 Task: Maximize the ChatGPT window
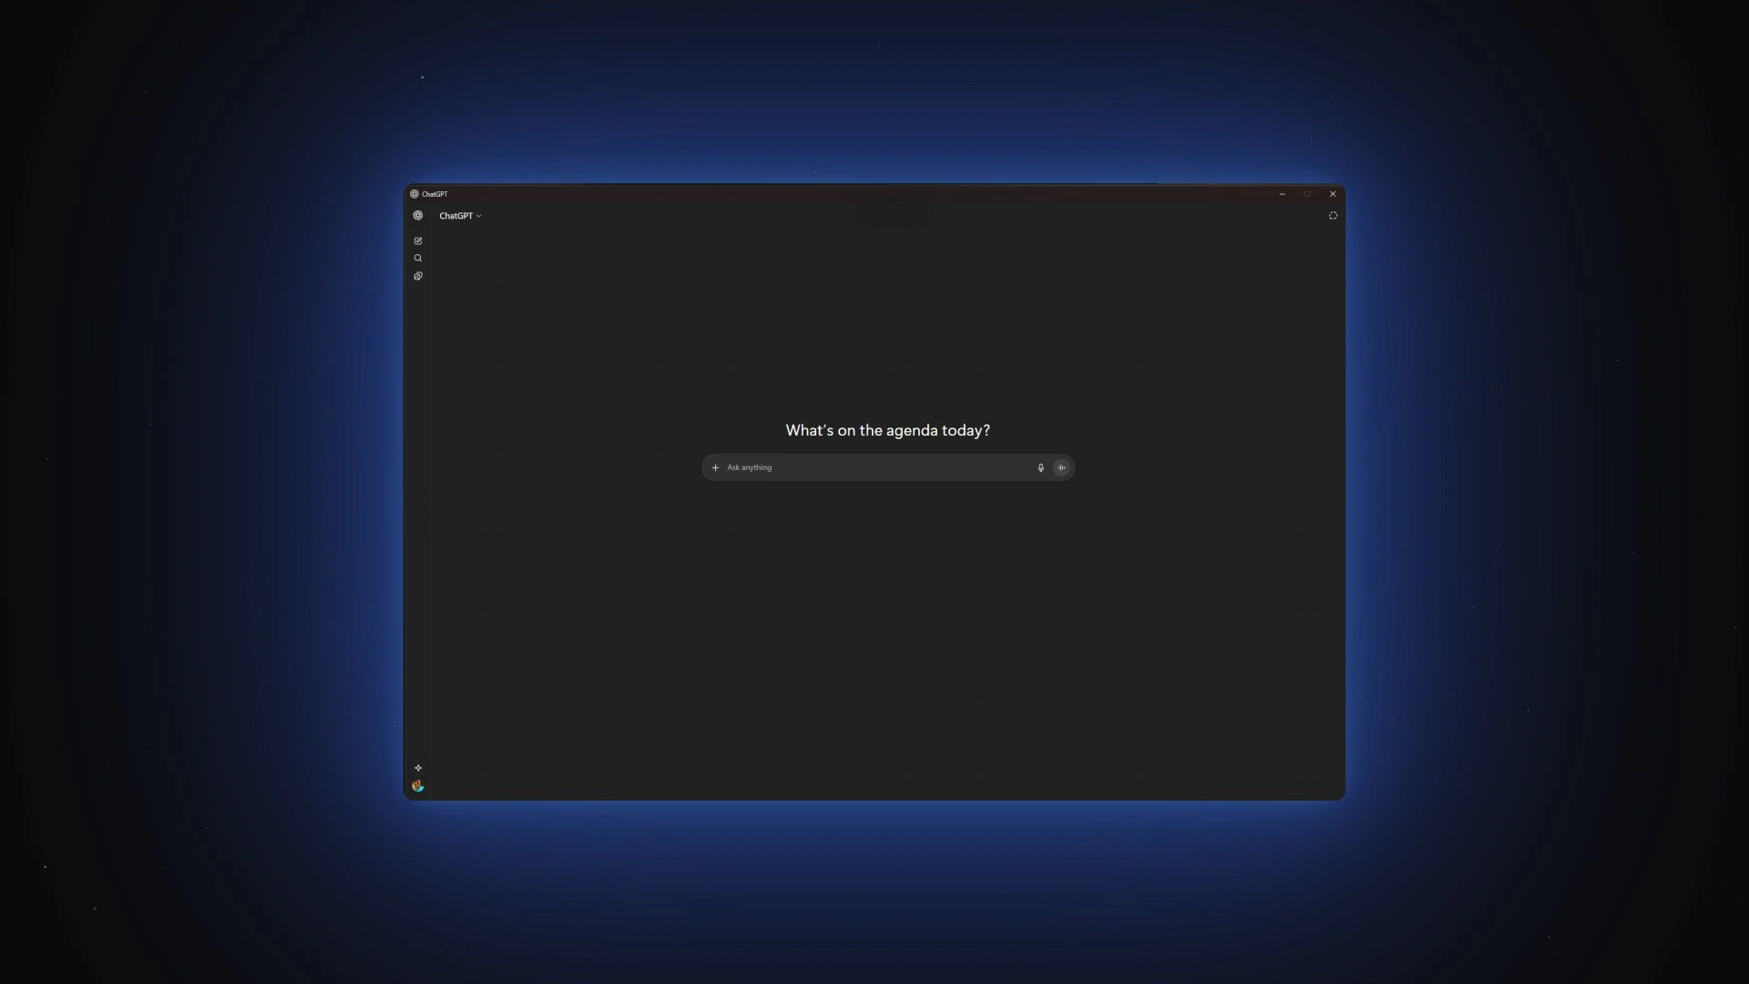pos(1307,194)
